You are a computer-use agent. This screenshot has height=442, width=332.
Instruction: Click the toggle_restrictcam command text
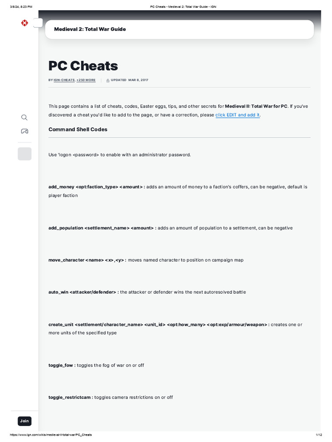click(x=70, y=397)
